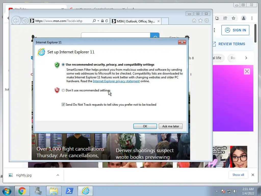Select the MSN | Outlook, Office, Sky... tab
The height and width of the screenshot is (196, 261).
coord(136,21)
